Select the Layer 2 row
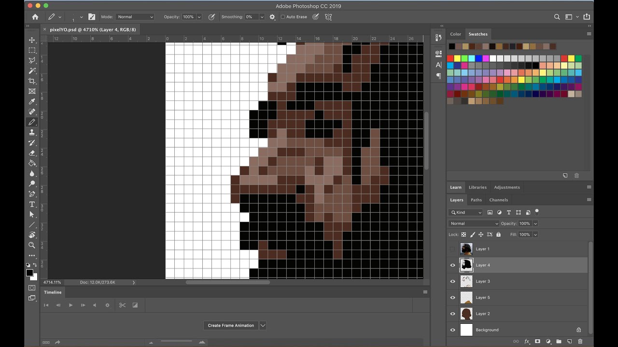Viewport: 618px width, 347px height. (x=517, y=314)
